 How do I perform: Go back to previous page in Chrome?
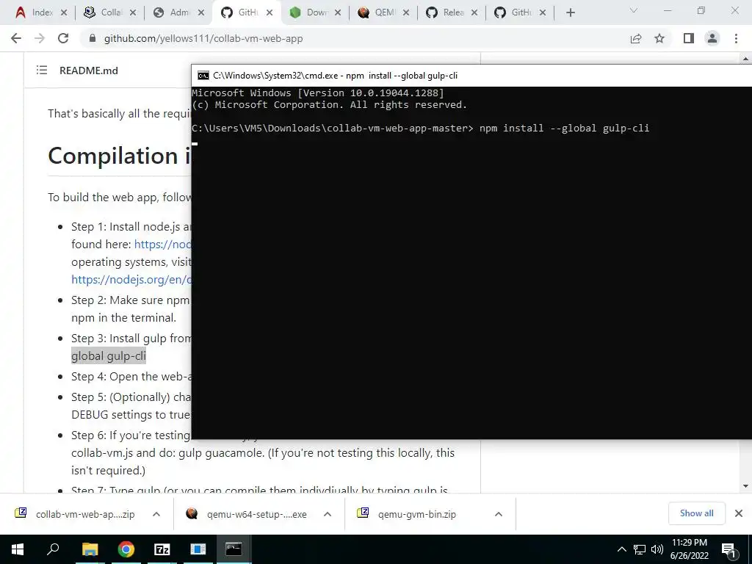pyautogui.click(x=16, y=38)
